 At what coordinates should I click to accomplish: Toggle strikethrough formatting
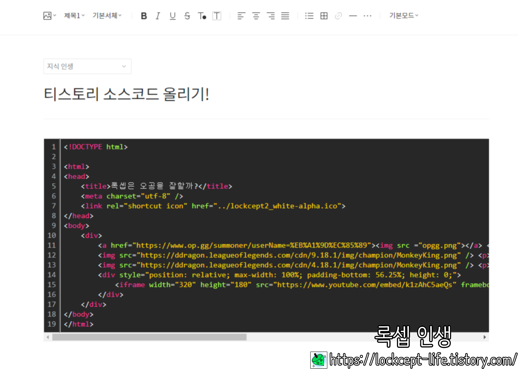[187, 16]
